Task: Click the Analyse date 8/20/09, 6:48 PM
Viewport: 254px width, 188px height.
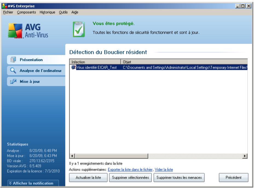Action: pos(43,151)
